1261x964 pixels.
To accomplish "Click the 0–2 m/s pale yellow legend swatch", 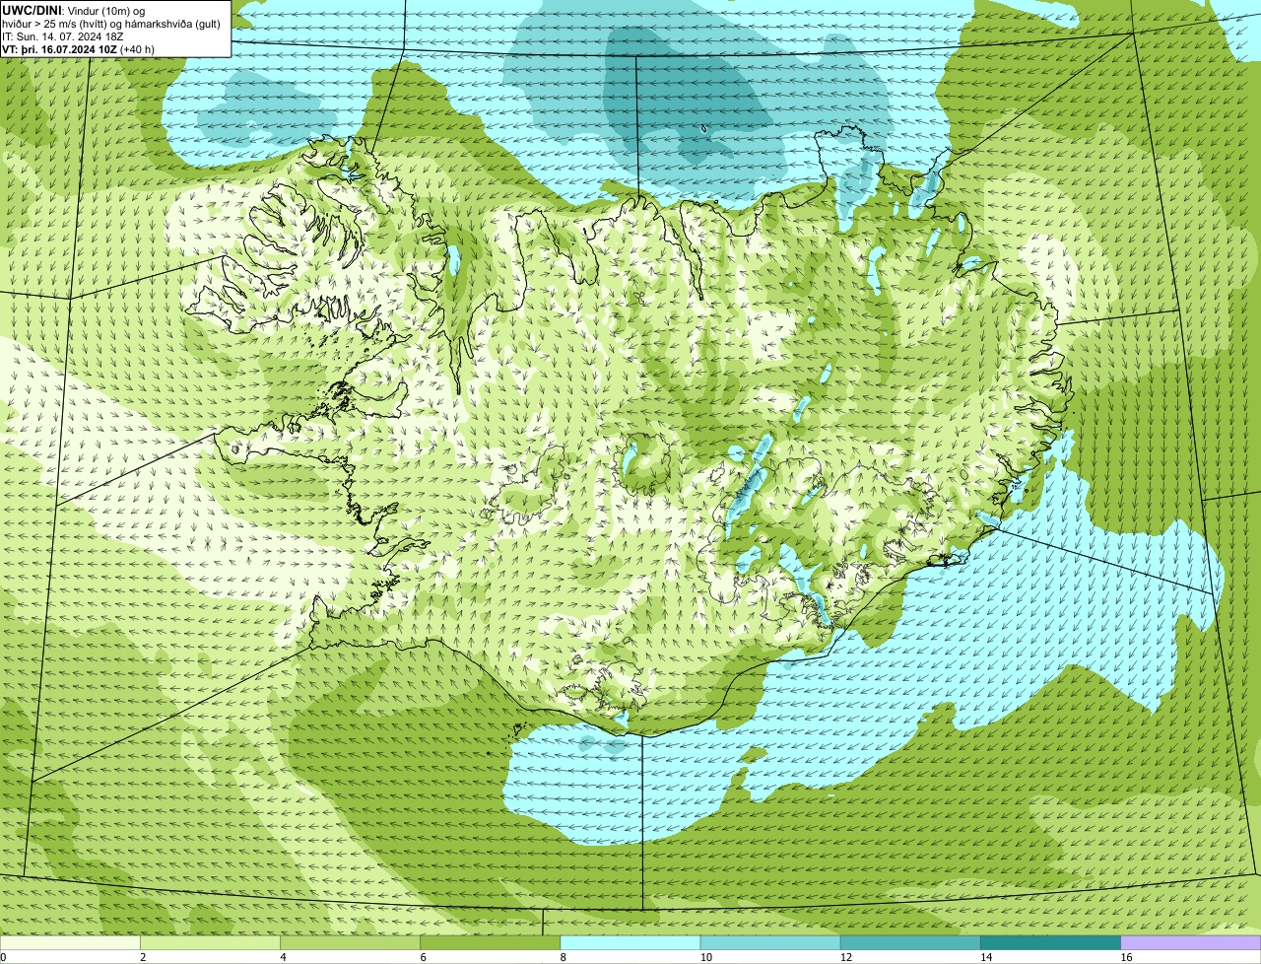I will pos(70,943).
